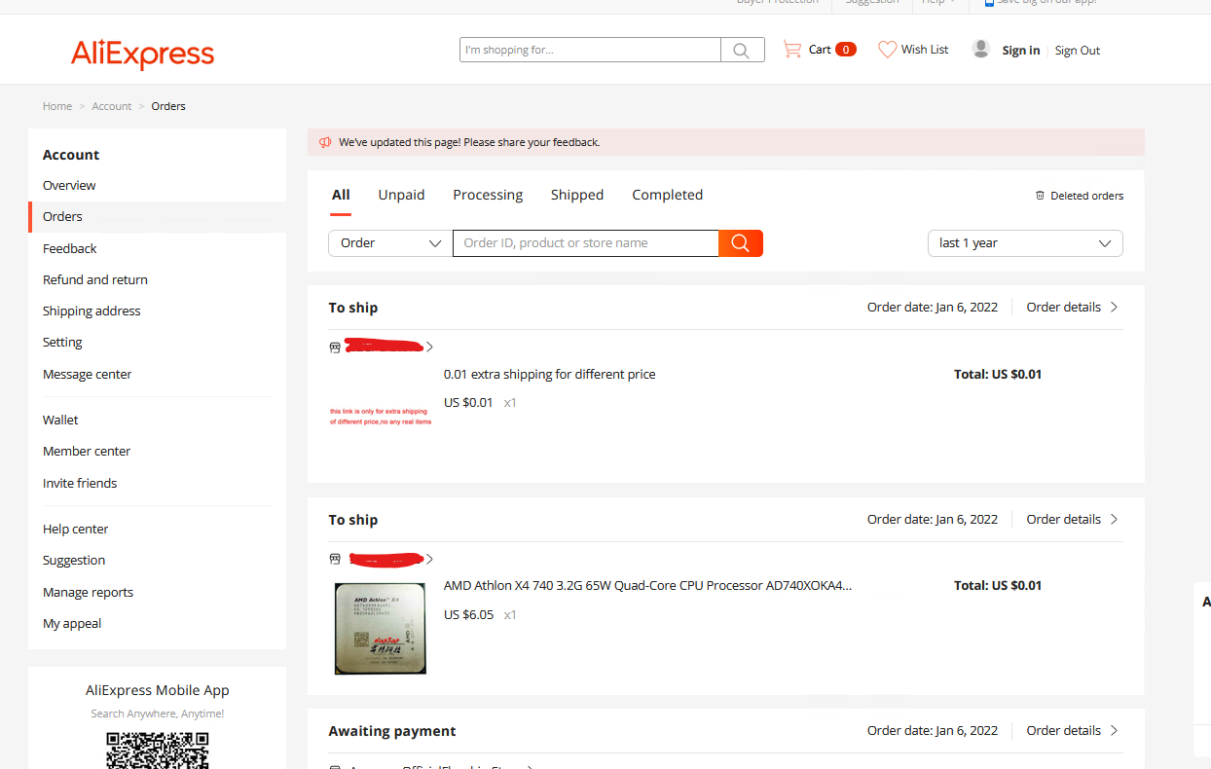1211x769 pixels.
Task: Open Order details for Awaiting payment order
Action: (x=1073, y=730)
